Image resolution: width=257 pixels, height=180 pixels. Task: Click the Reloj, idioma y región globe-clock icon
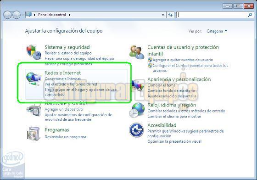pyautogui.click(x=137, y=110)
